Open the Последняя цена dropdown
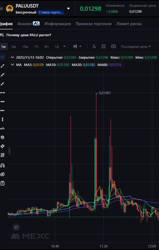159x250 pixels. (x=136, y=46)
